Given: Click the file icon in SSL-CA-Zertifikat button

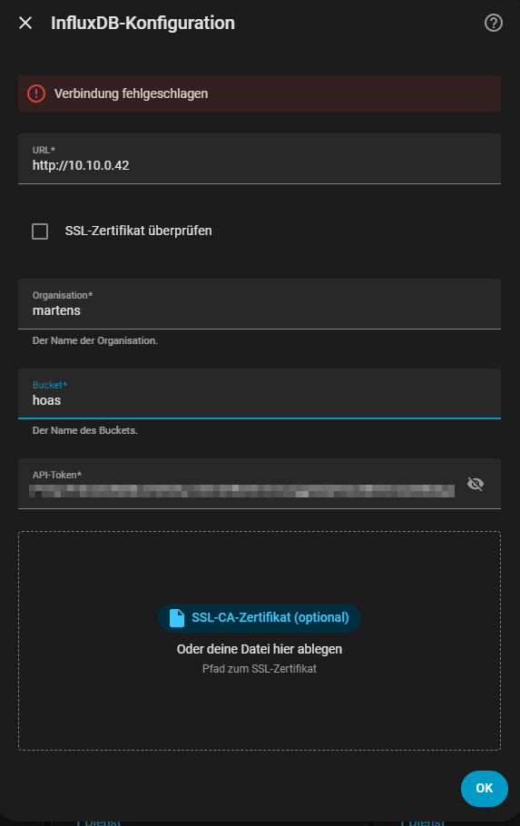Looking at the screenshot, I should [177, 618].
